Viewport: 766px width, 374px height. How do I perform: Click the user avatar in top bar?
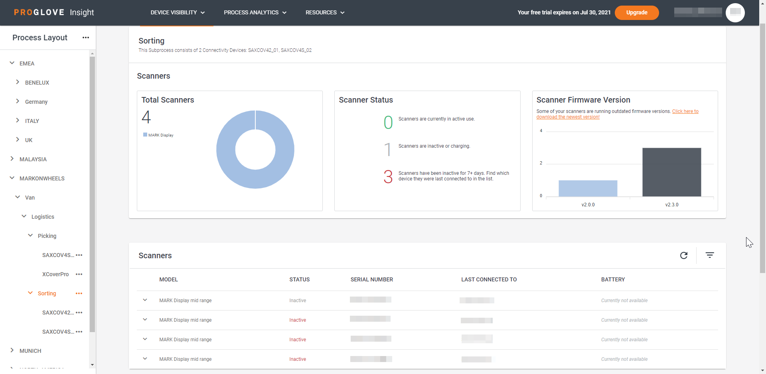[735, 12]
